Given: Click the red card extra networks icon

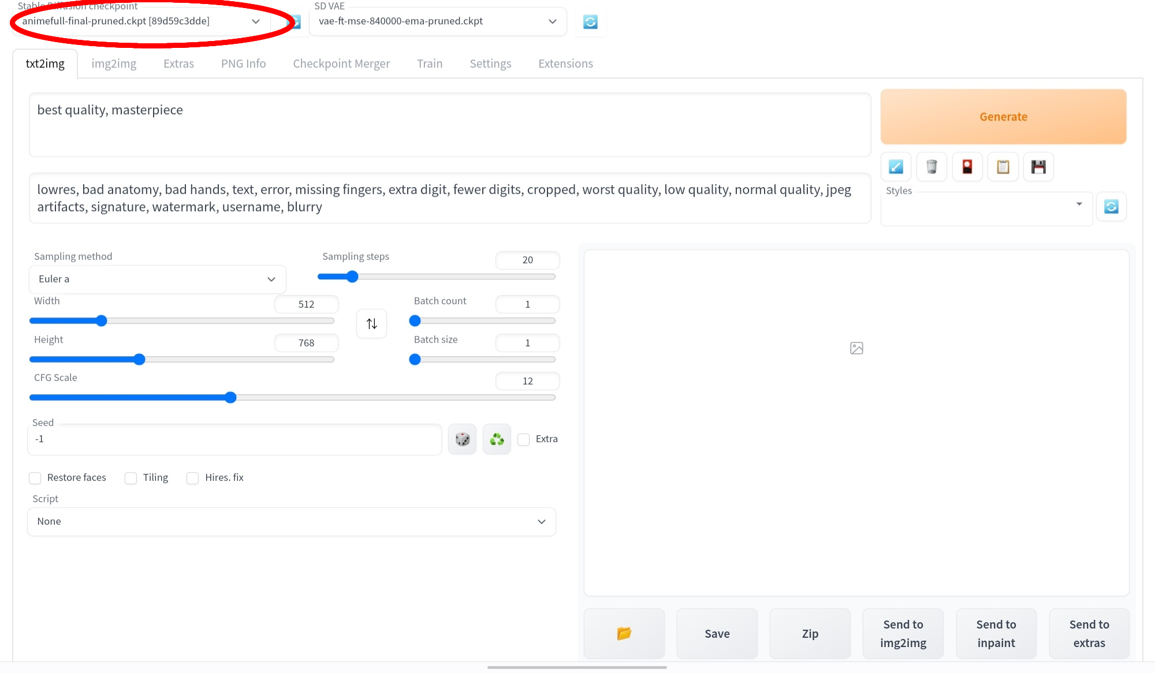Looking at the screenshot, I should [967, 167].
